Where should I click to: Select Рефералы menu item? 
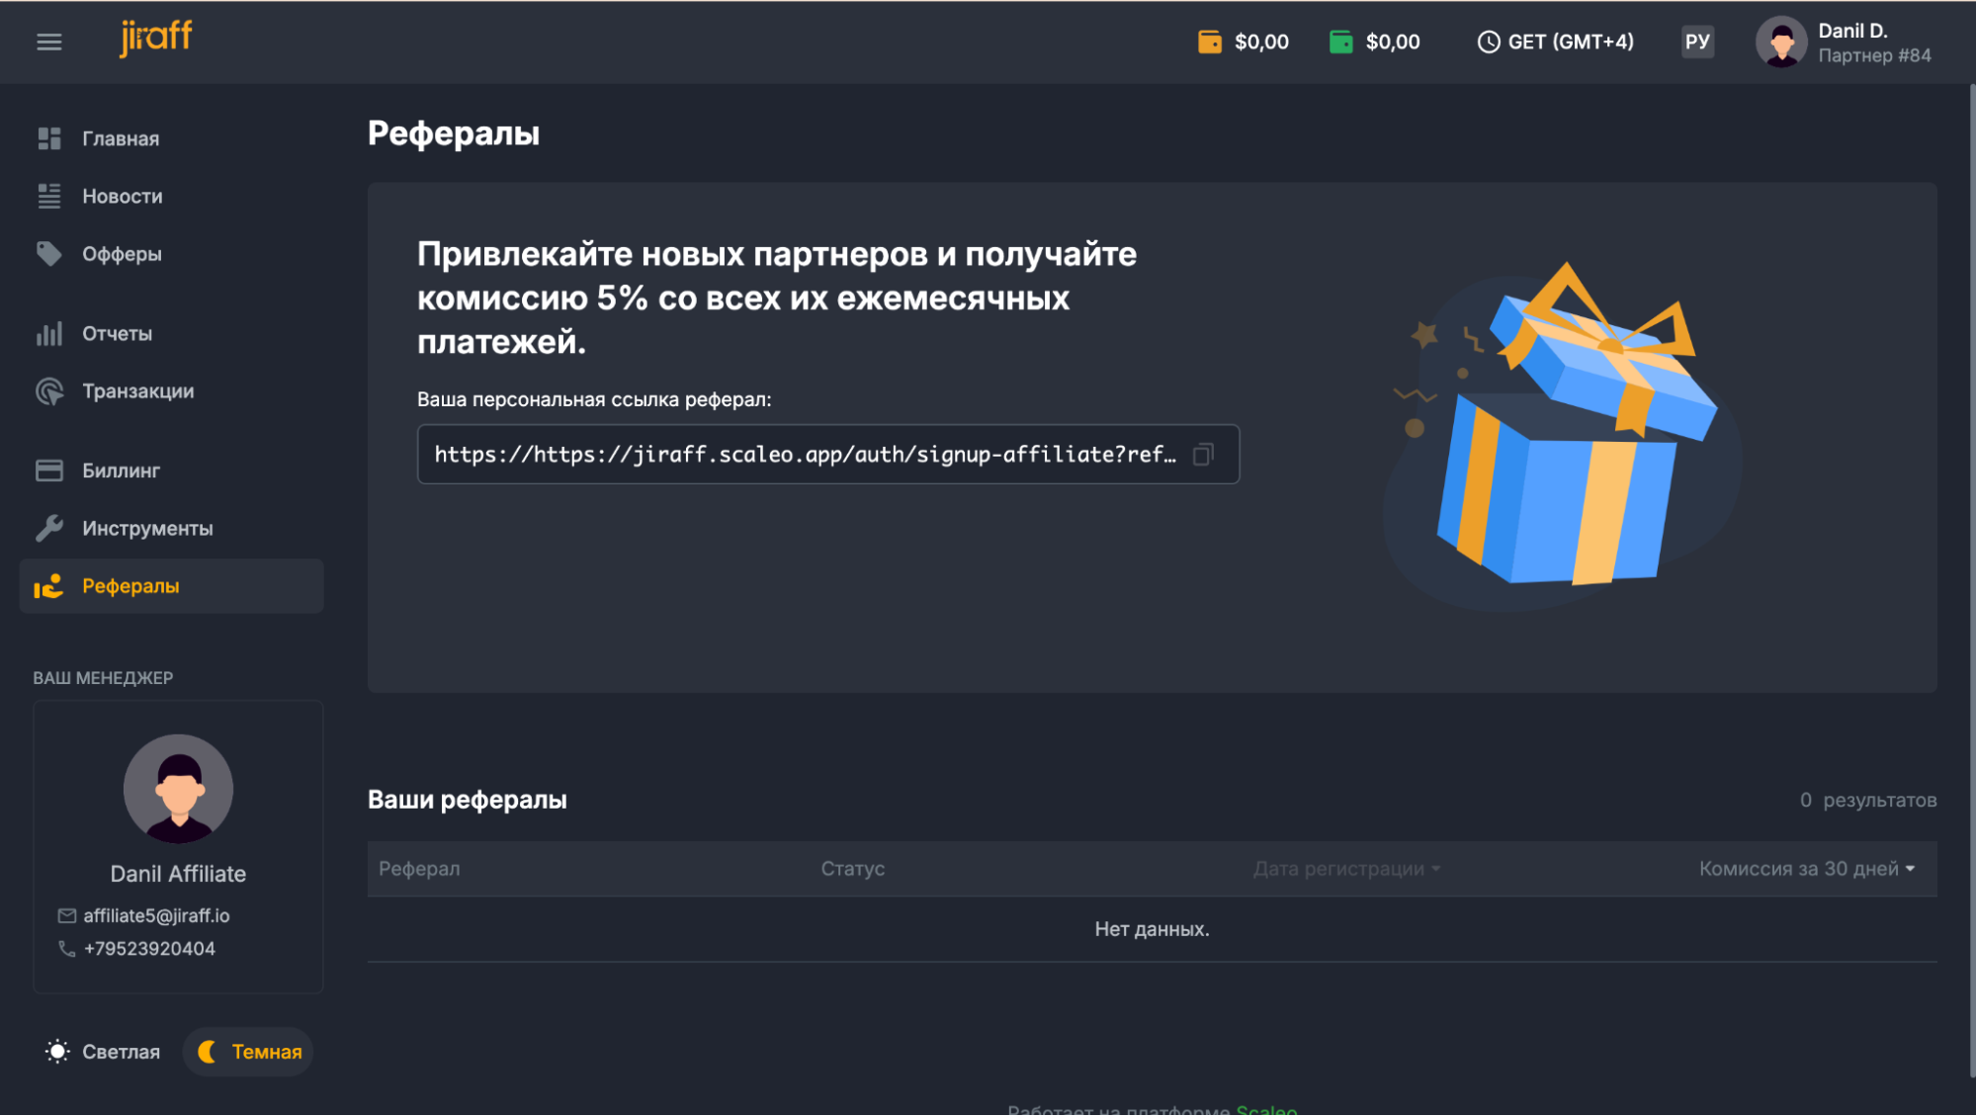[171, 586]
